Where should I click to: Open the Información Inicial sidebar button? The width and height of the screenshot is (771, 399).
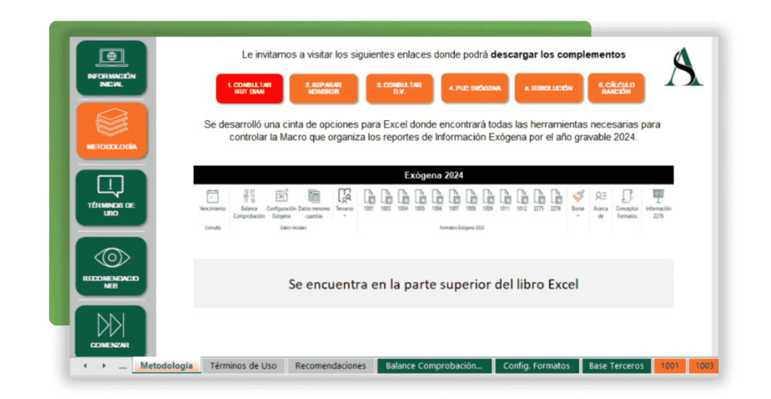[x=111, y=67]
